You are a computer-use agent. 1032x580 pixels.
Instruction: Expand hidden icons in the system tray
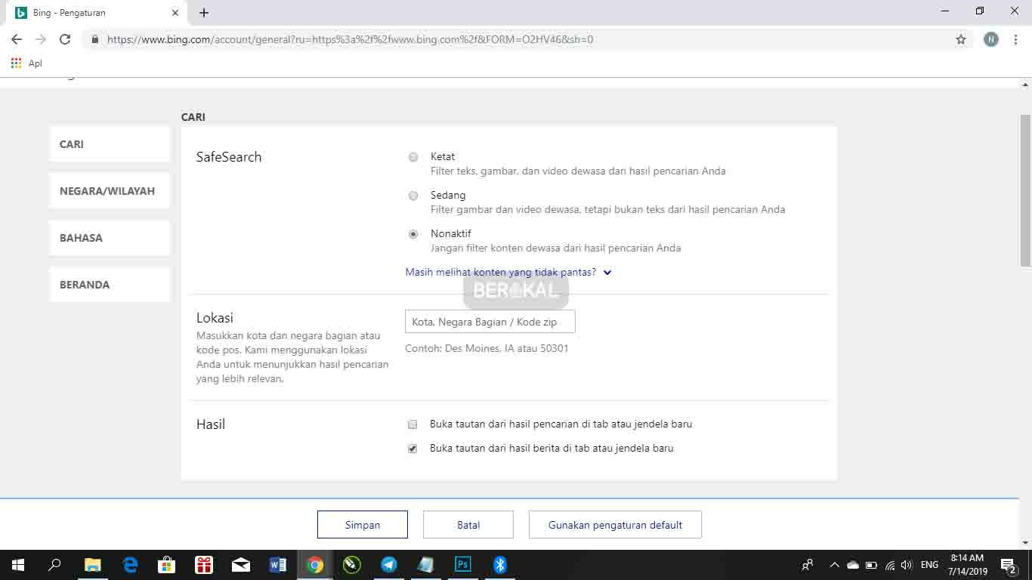click(834, 564)
